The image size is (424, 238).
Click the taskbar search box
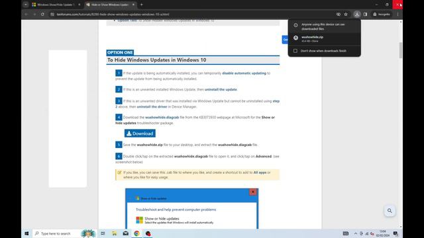64,233
